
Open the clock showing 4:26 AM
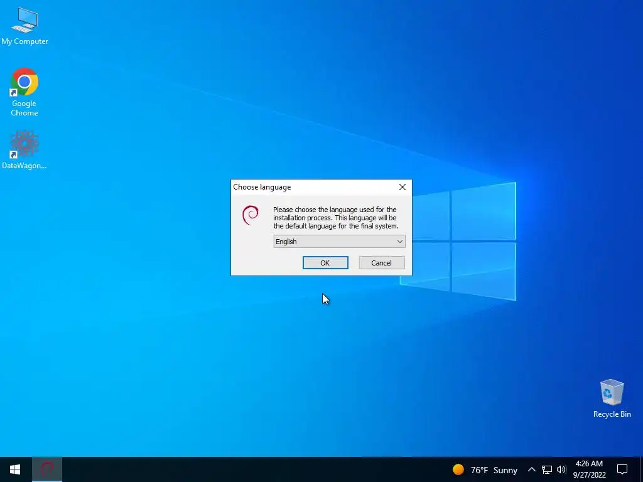coord(589,469)
